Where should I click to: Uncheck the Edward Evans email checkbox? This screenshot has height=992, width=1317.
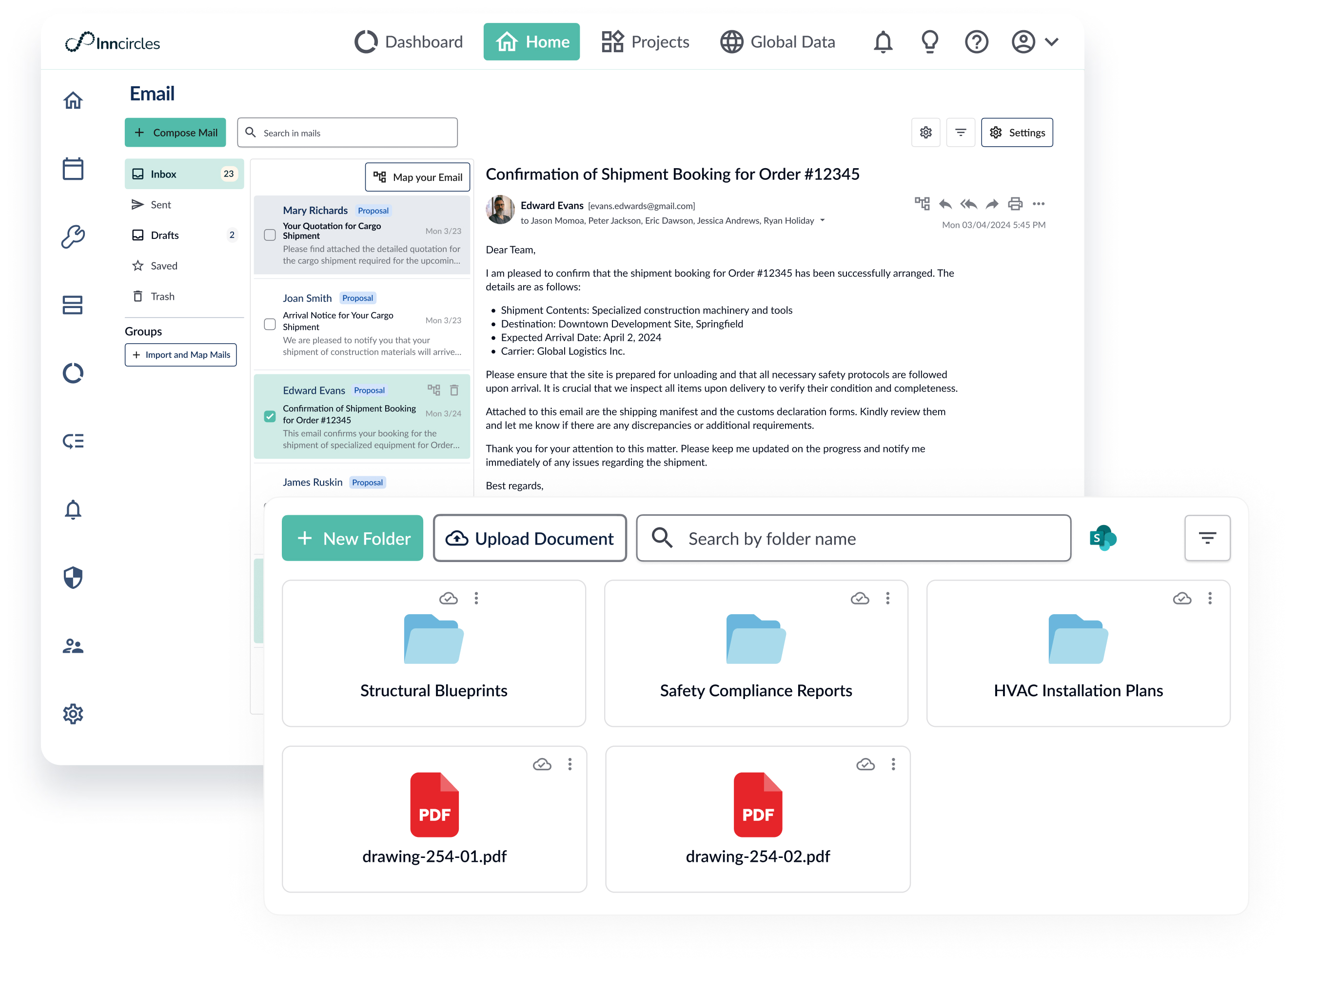point(270,416)
